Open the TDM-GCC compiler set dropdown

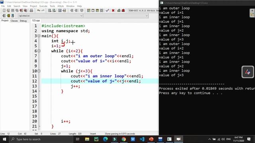click(143, 11)
